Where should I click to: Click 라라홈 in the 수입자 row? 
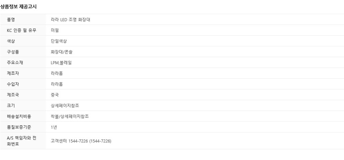point(57,84)
